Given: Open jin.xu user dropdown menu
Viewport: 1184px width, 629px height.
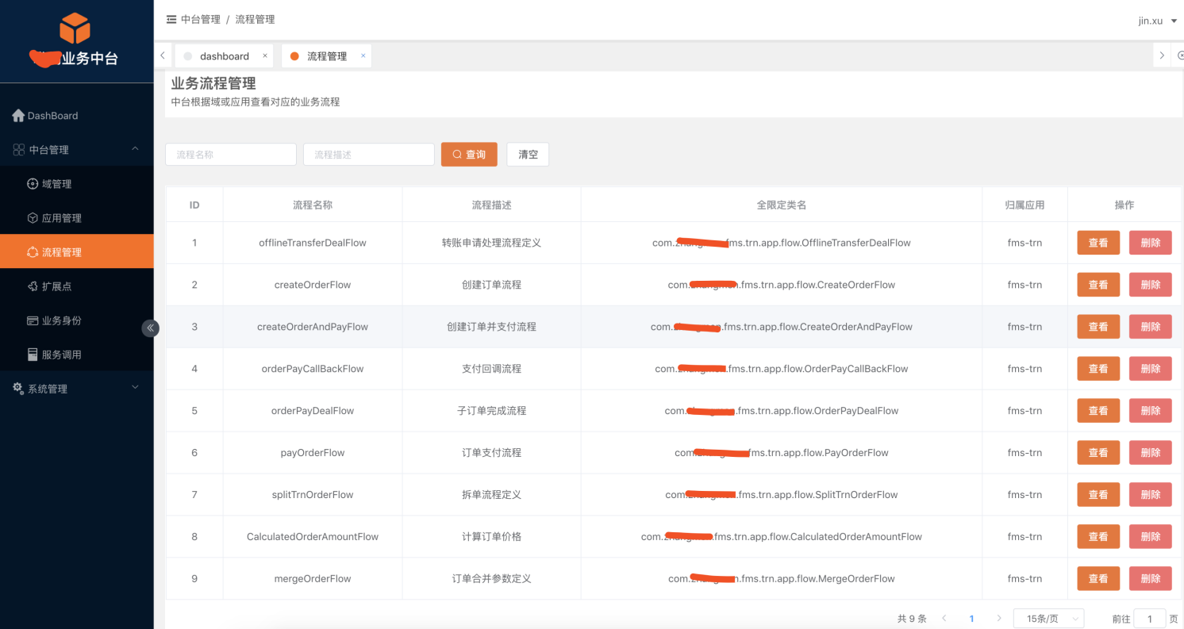Looking at the screenshot, I should [x=1157, y=21].
